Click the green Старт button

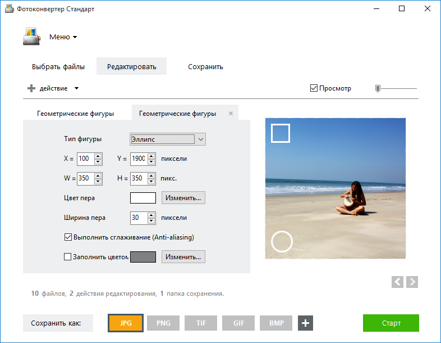pos(391,323)
